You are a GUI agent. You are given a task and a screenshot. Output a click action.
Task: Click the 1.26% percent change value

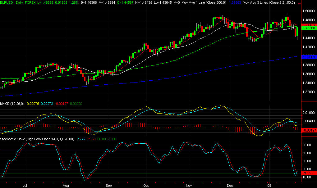point(73,2)
